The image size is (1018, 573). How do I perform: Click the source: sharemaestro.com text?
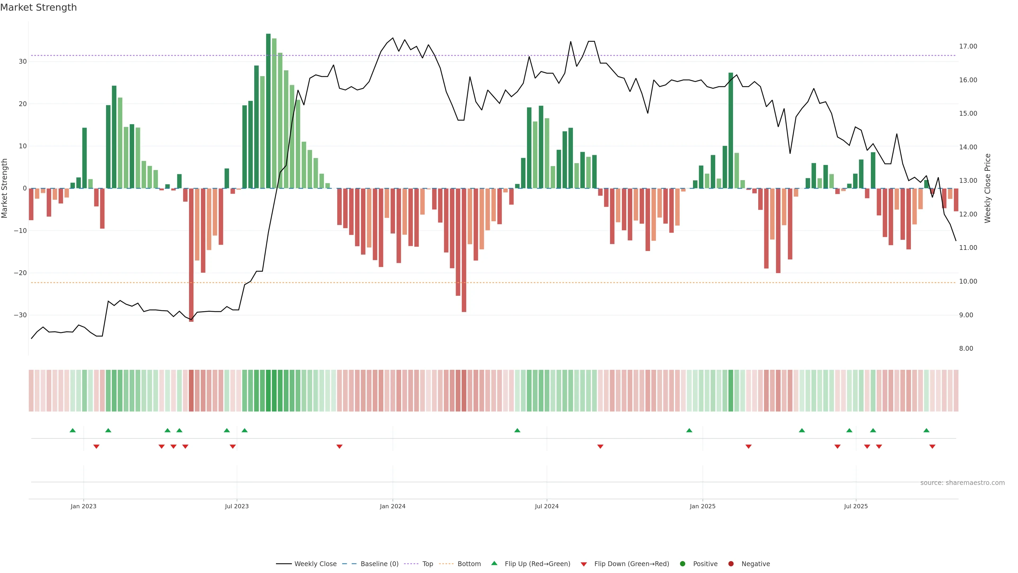pos(962,483)
